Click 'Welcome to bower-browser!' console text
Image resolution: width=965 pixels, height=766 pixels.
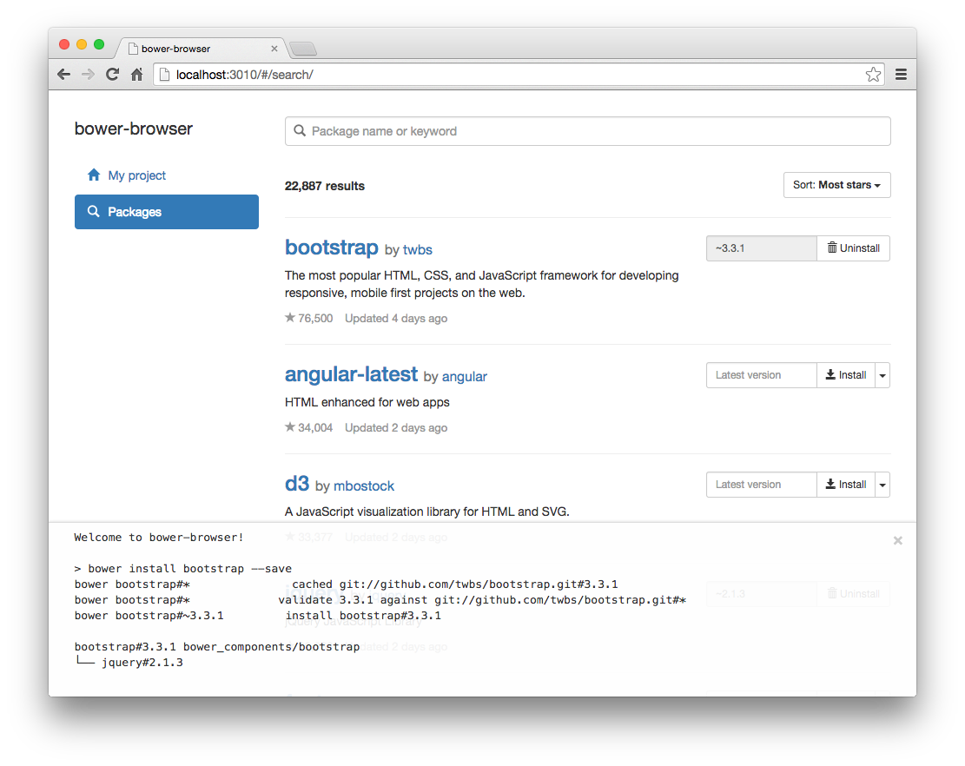(x=159, y=537)
